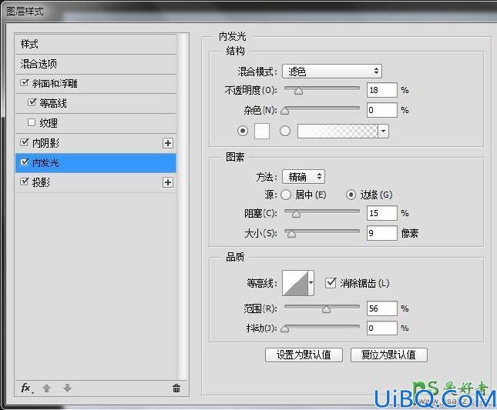This screenshot has height=410, width=497.
Task: Click the 等高线 contour thumbnail
Action: (x=295, y=283)
